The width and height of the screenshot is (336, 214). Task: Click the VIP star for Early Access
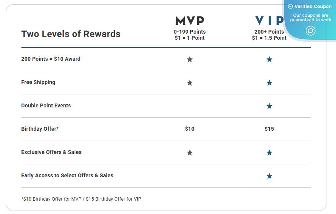coord(269,176)
